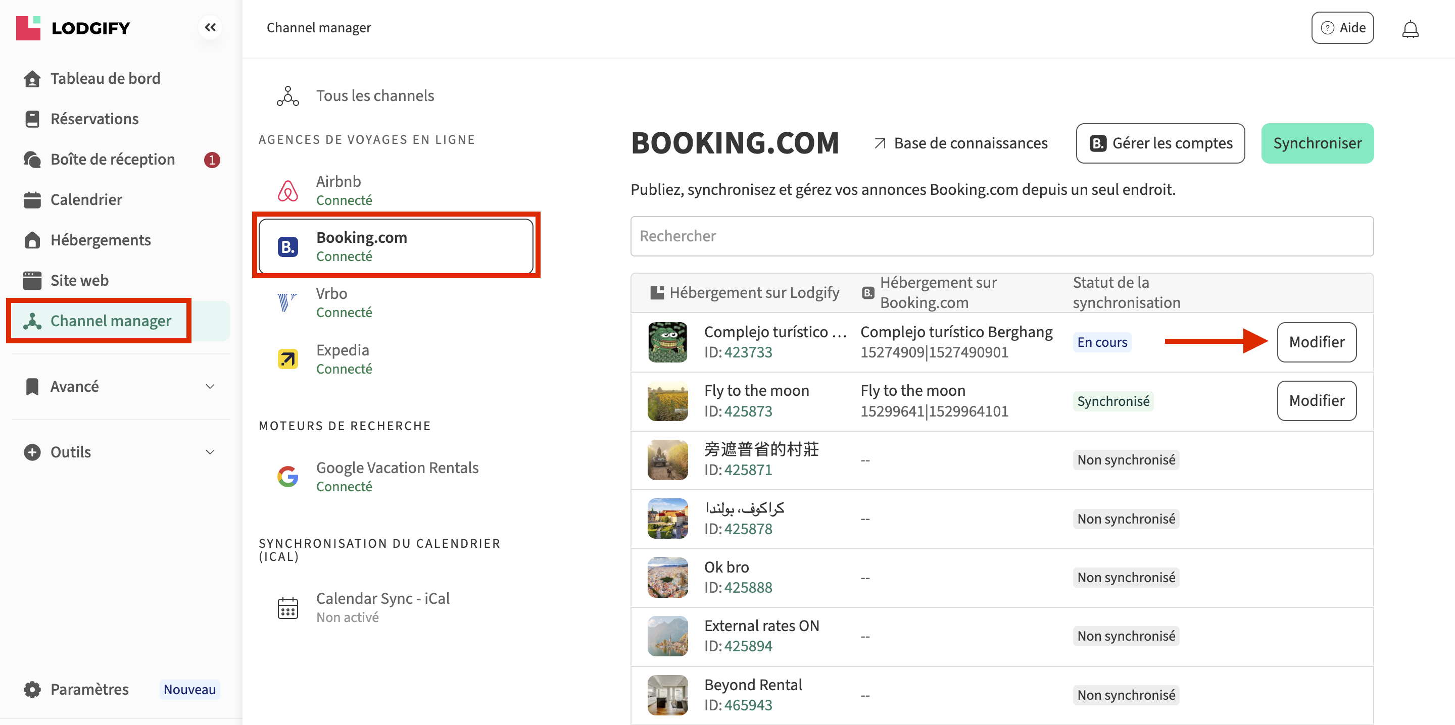Click the Vrbo logo icon
Image resolution: width=1455 pixels, height=725 pixels.
coord(287,302)
